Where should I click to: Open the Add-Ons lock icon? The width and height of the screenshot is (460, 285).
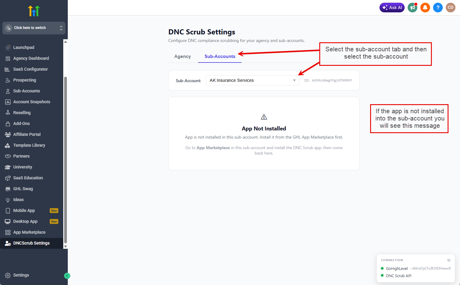click(8, 123)
